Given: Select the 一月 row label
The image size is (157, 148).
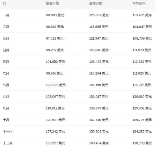Looking at the screenshot, I should click(6, 15).
